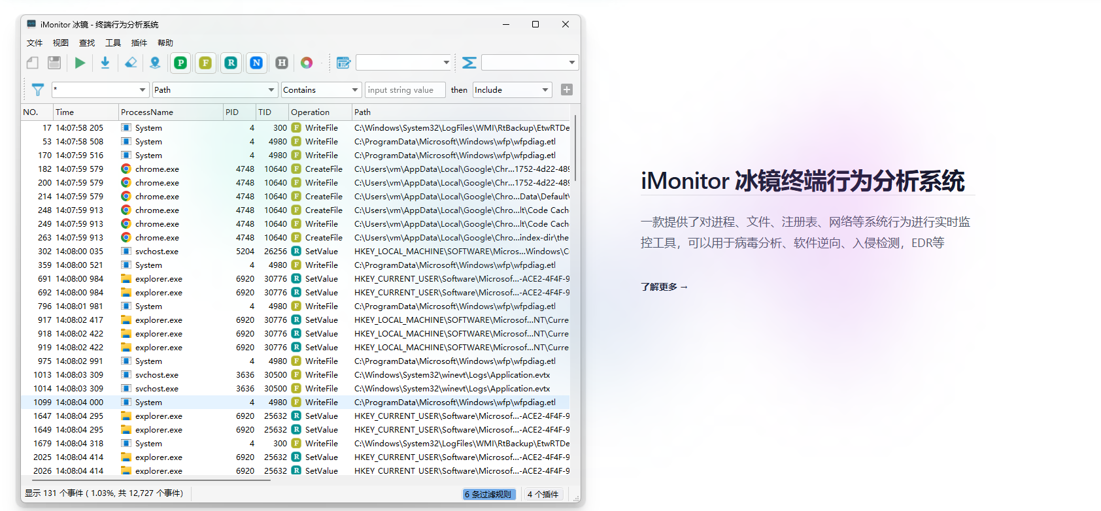The width and height of the screenshot is (1101, 511).
Task: Start capture with the green play icon
Action: (80, 63)
